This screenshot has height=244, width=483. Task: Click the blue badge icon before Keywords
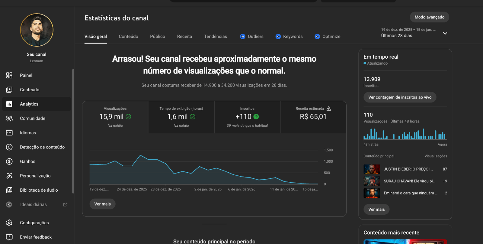[x=278, y=37]
